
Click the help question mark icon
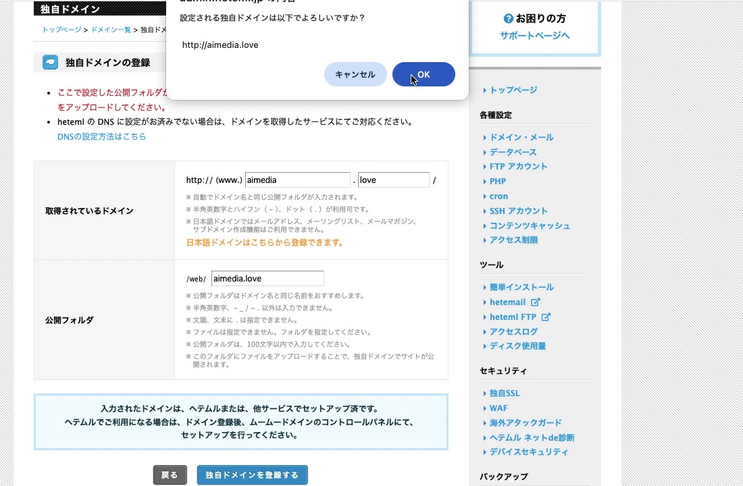(x=508, y=18)
